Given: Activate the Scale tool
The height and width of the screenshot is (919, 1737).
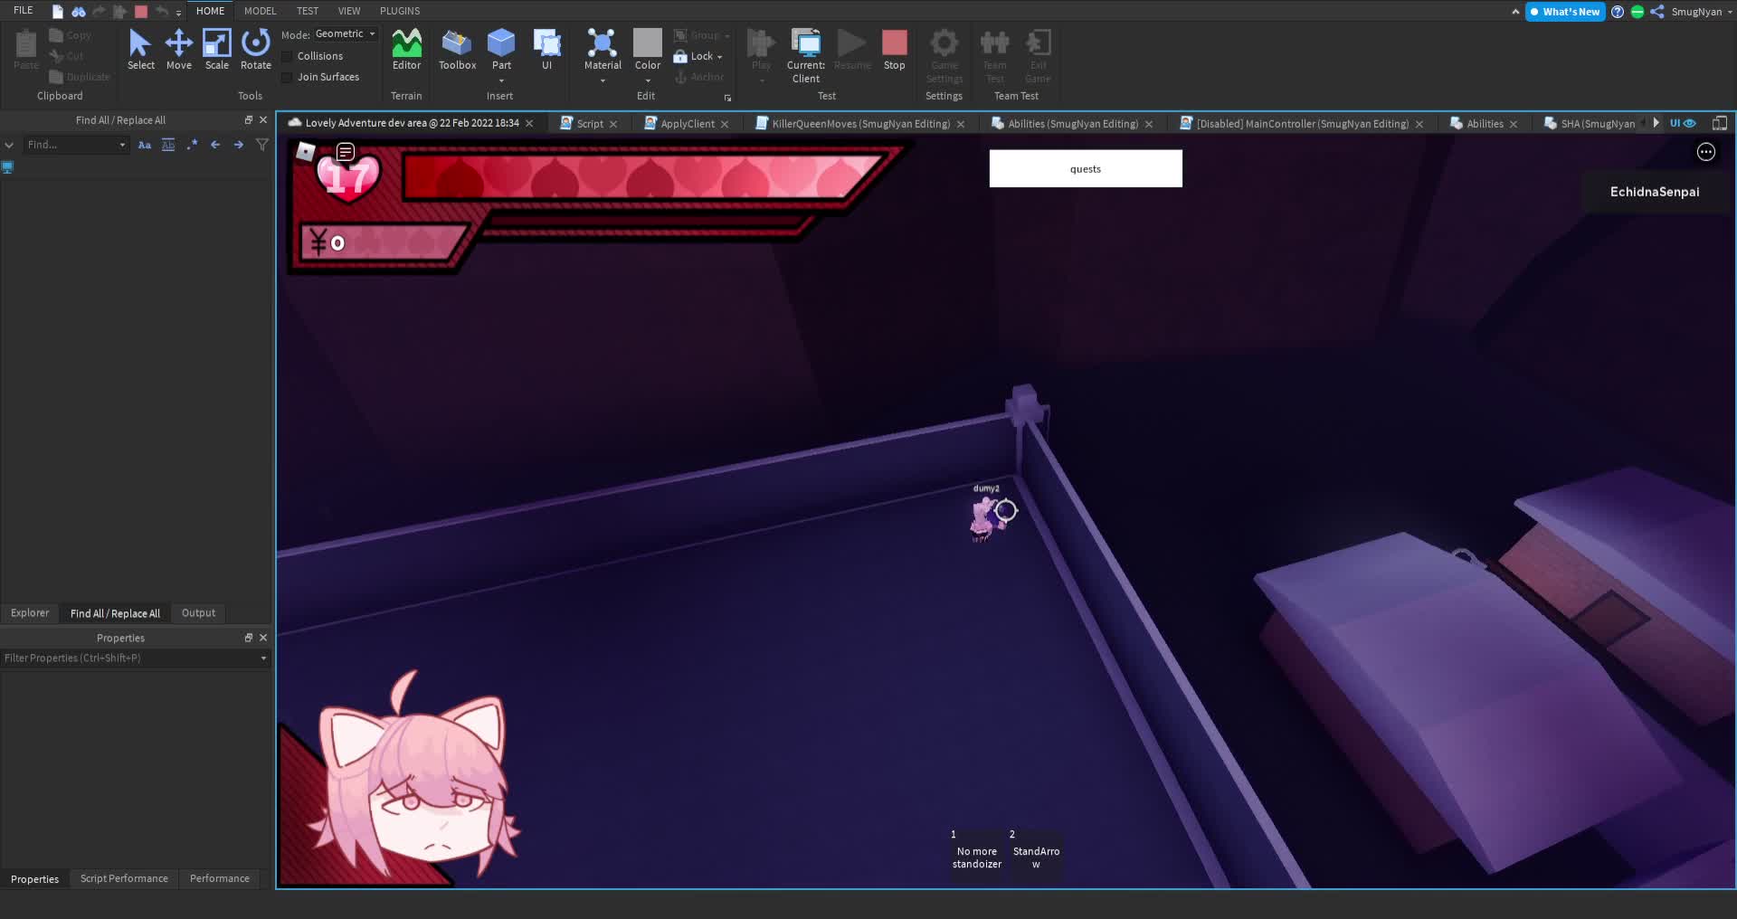Looking at the screenshot, I should click(216, 49).
